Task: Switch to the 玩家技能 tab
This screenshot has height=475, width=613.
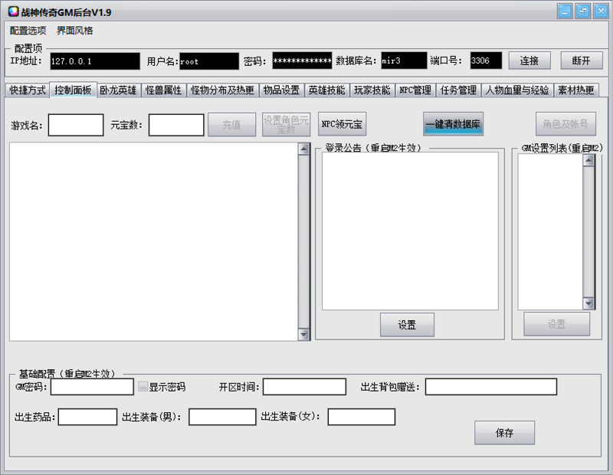Action: click(x=372, y=90)
